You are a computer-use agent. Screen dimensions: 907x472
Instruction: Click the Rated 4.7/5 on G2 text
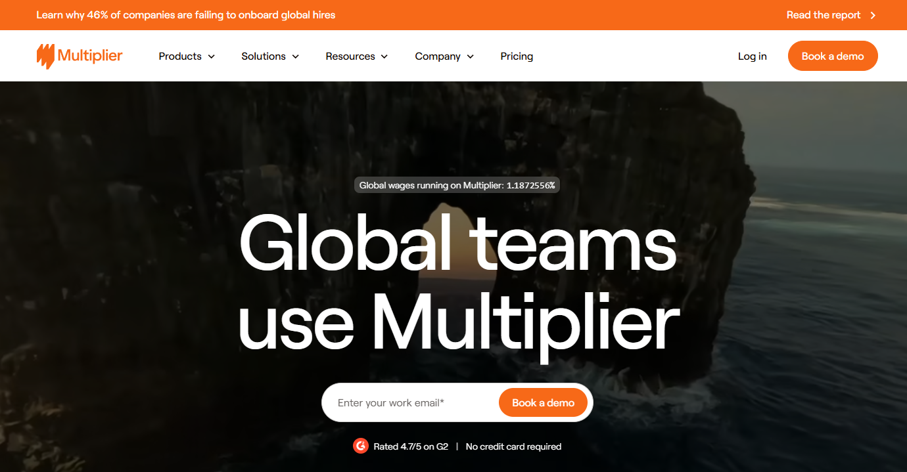pos(411,446)
